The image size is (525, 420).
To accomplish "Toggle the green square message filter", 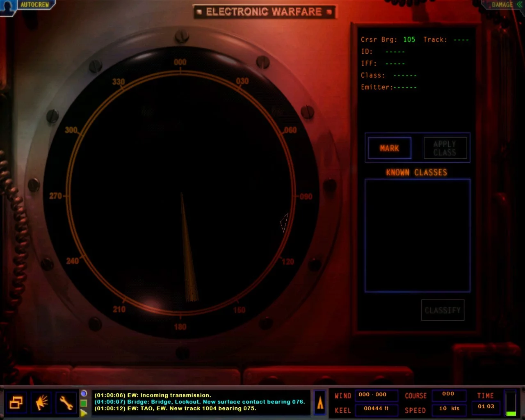I will (84, 403).
